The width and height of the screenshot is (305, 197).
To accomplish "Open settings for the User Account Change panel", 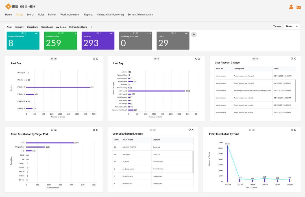I will pyautogui.click(x=291, y=58).
